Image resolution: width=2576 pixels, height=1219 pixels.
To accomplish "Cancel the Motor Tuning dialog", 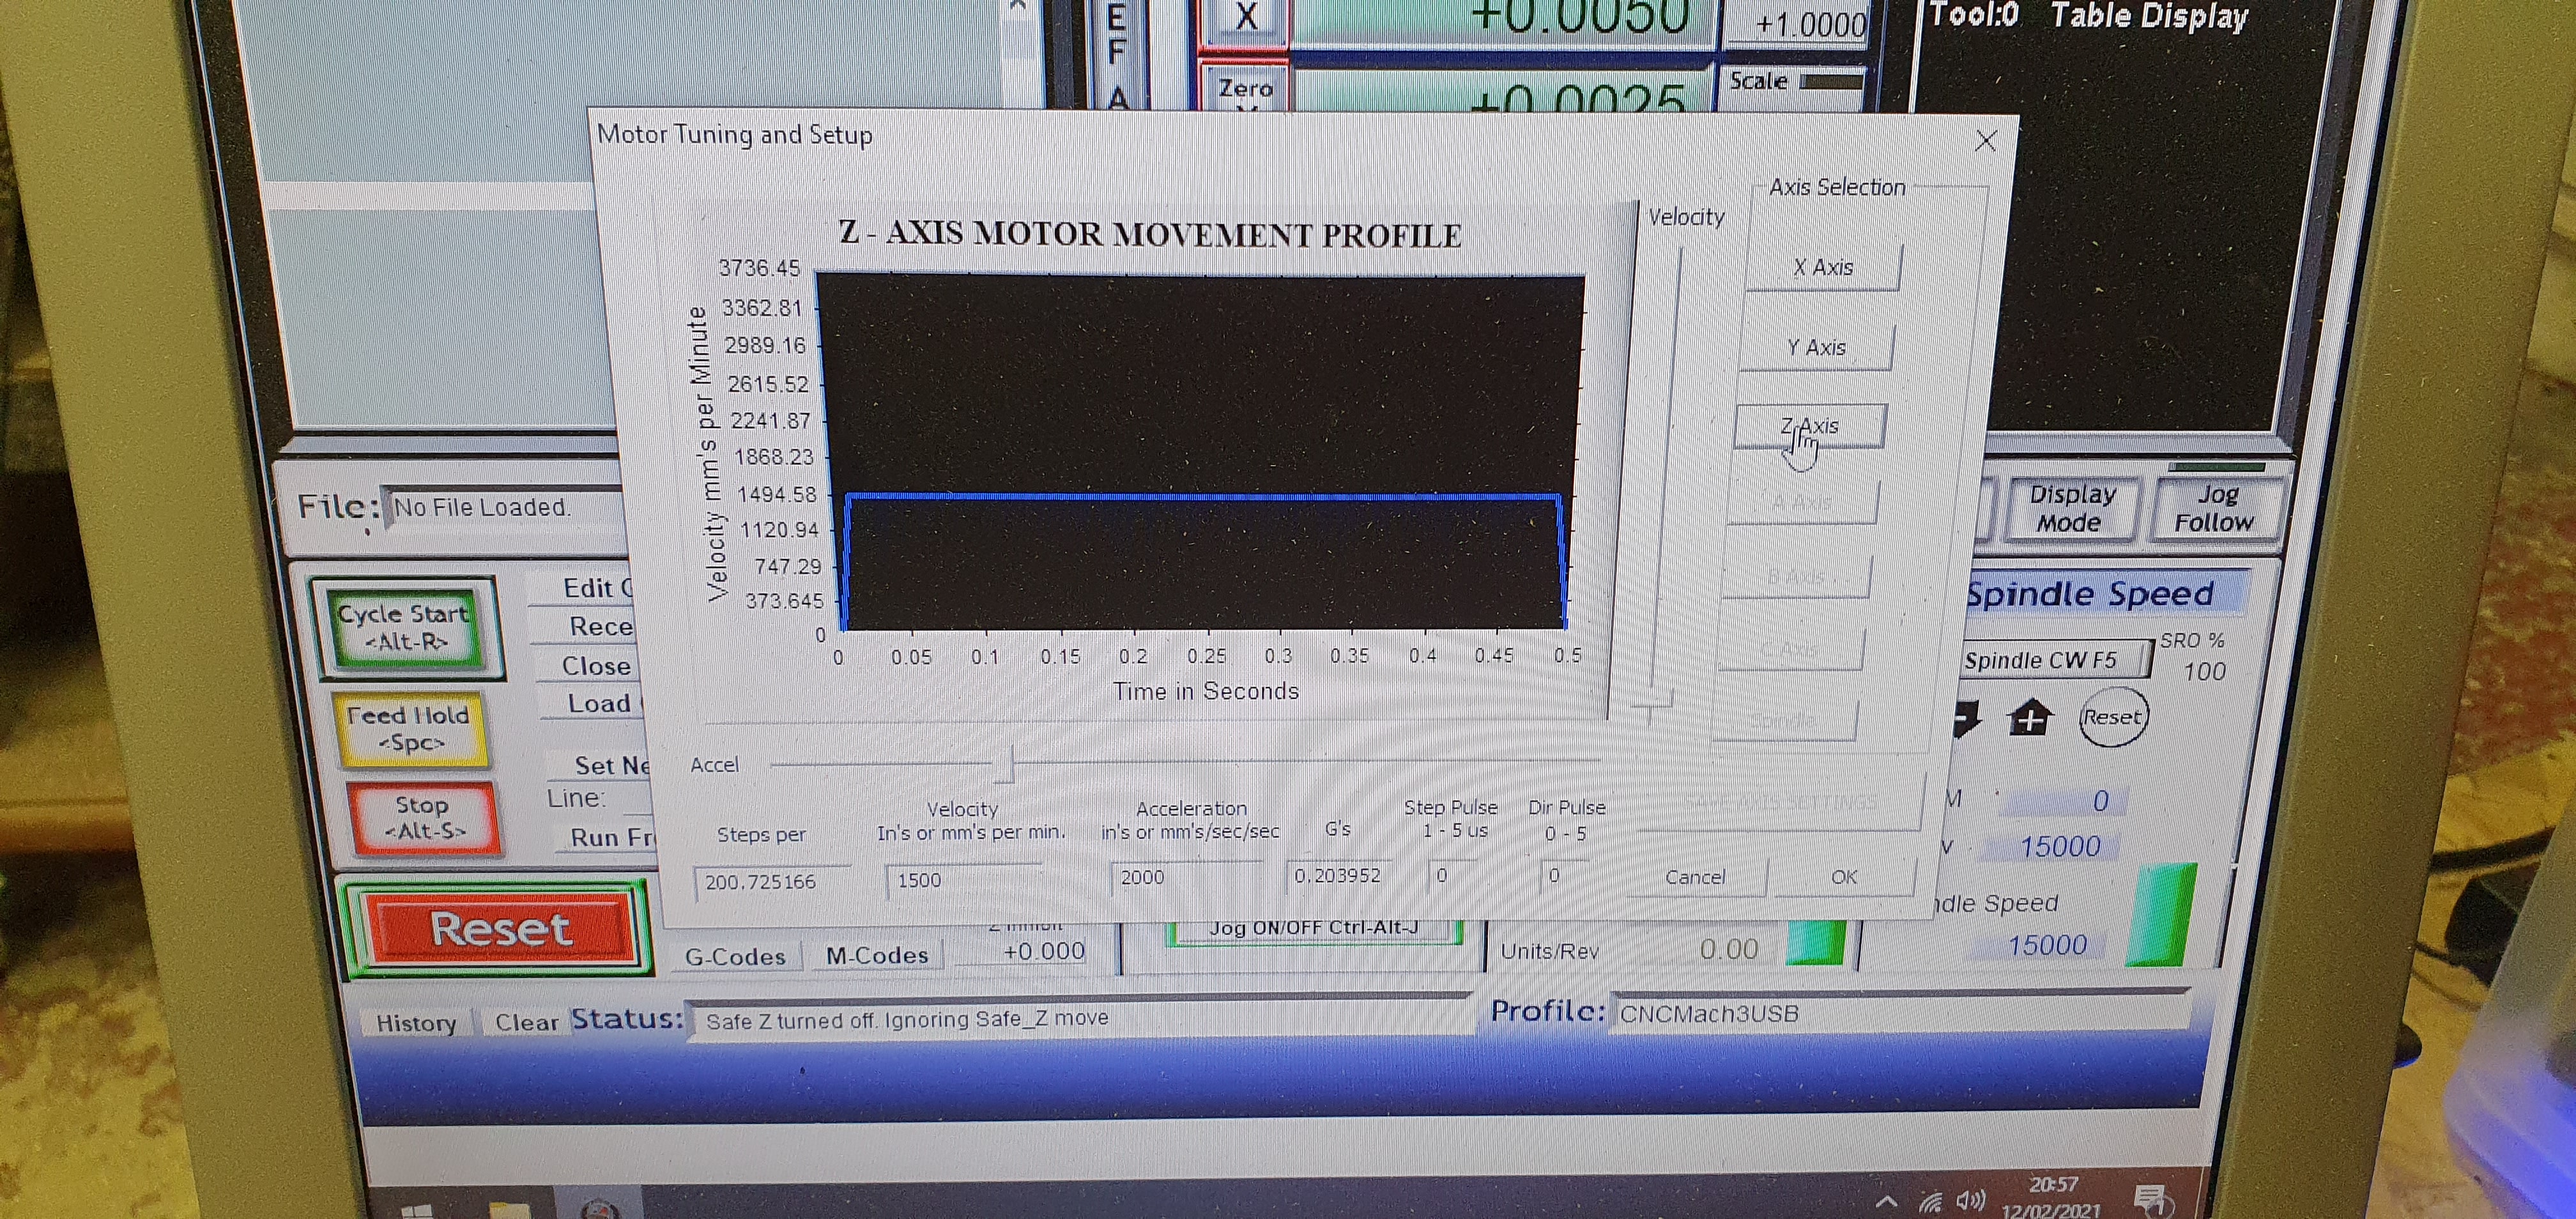I will 1695,877.
